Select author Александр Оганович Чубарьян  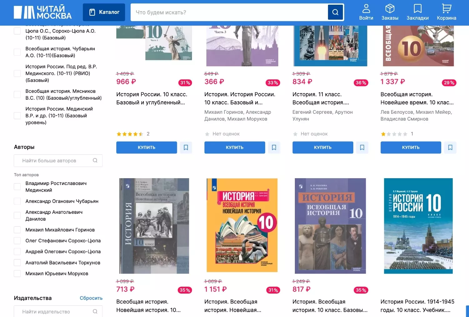coord(17,201)
